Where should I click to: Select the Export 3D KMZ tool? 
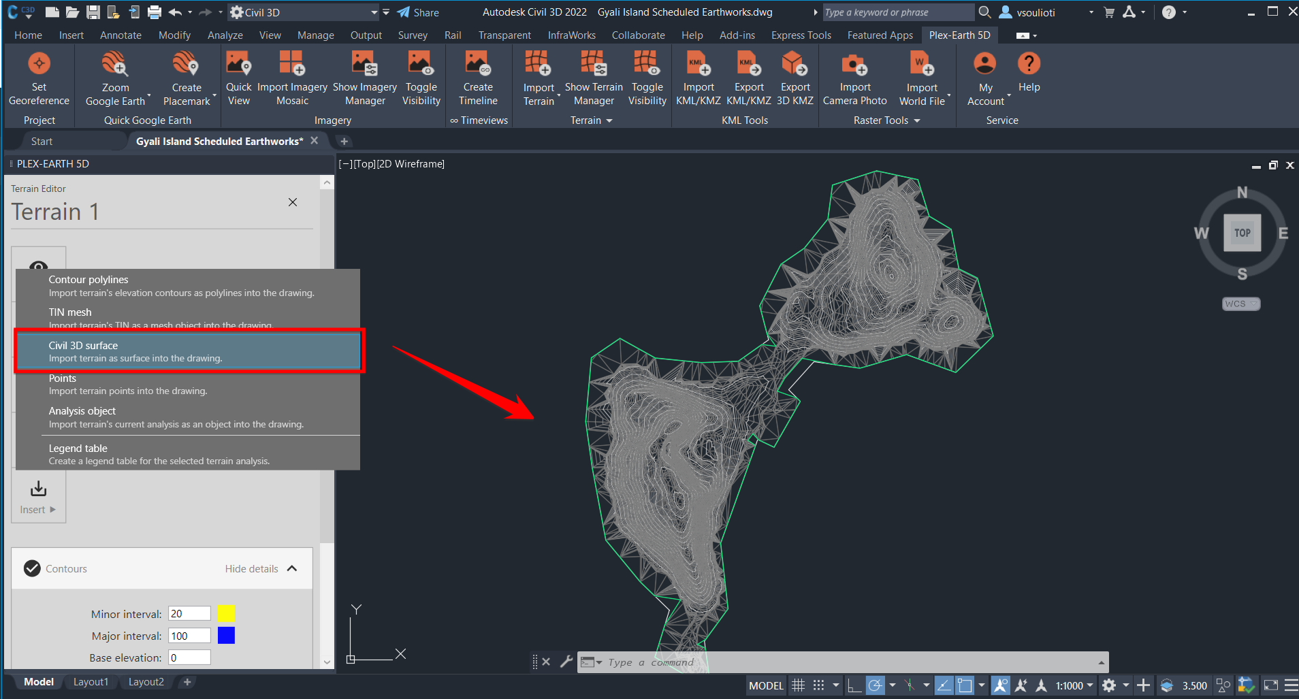tap(795, 76)
